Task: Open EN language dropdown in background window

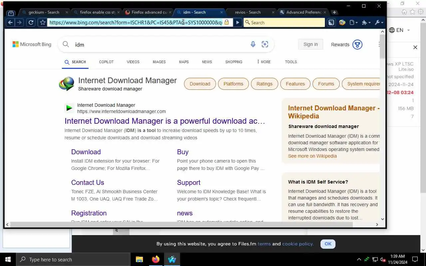Action: 399,30
